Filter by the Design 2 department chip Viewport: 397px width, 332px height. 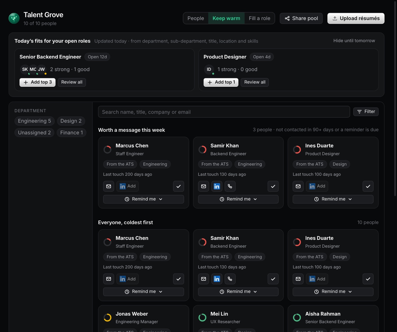click(71, 121)
